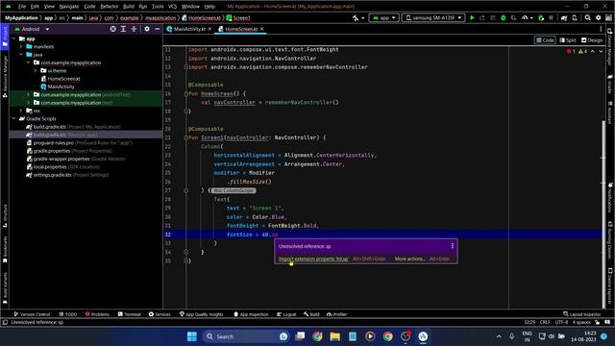This screenshot has width=615, height=346.
Task: Expand the res folder
Action: click(x=21, y=111)
